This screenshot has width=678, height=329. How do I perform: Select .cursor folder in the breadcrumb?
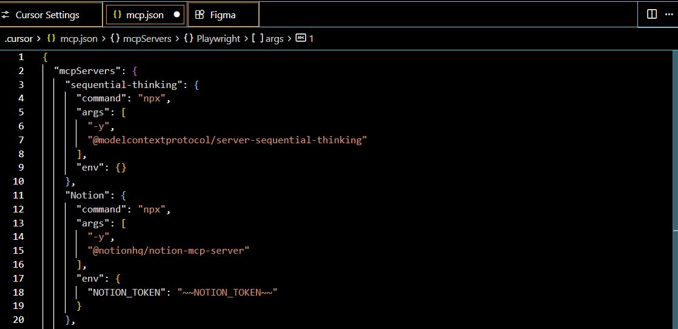coord(19,38)
